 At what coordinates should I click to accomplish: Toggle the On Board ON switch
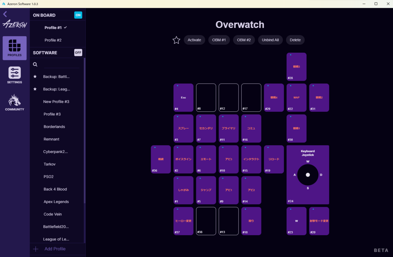tap(78, 15)
